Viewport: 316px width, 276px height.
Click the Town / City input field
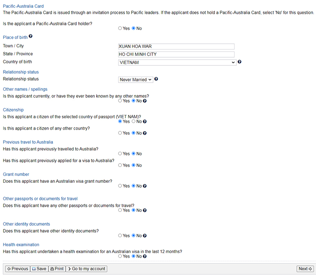176,47
